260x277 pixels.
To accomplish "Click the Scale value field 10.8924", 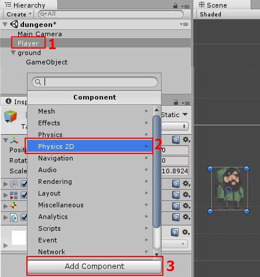I will coord(175,171).
